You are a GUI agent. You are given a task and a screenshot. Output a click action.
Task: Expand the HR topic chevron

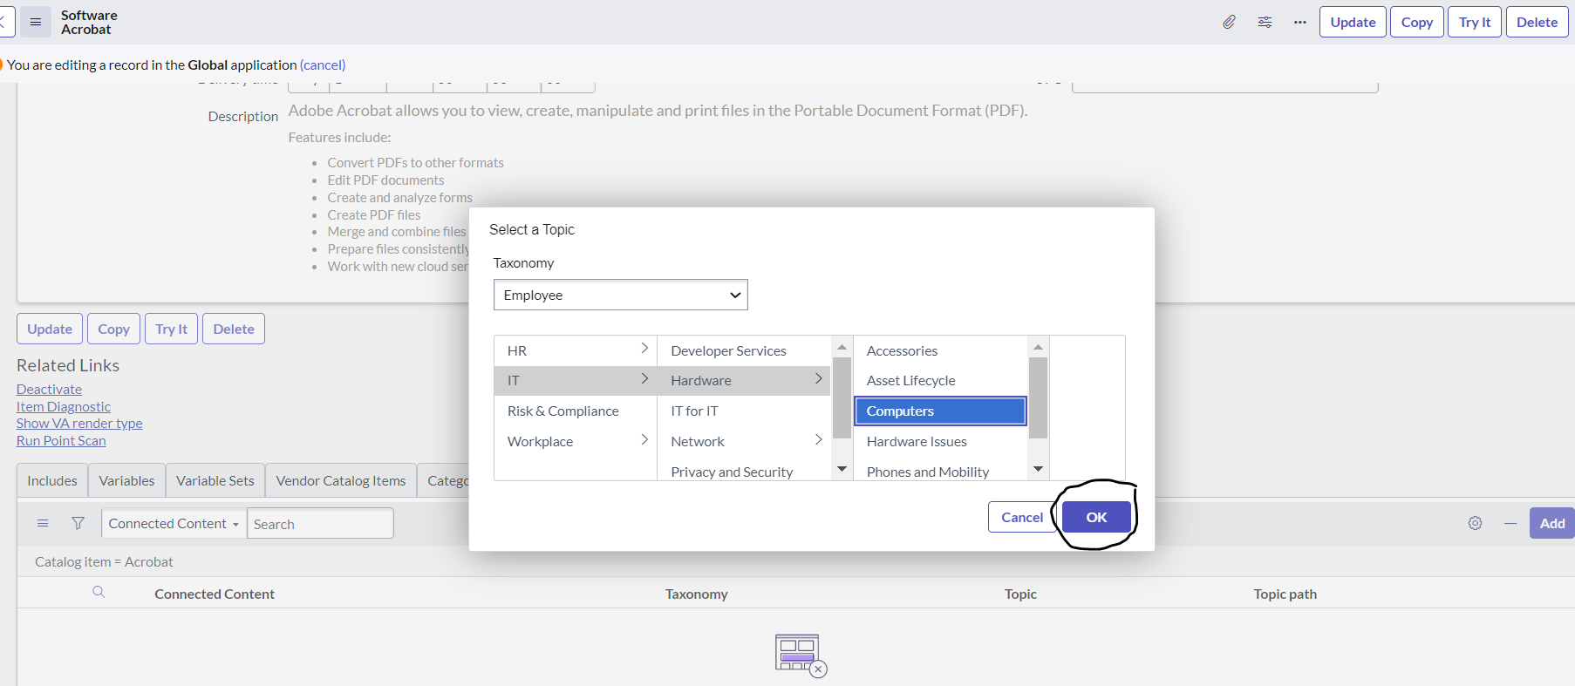click(x=644, y=349)
